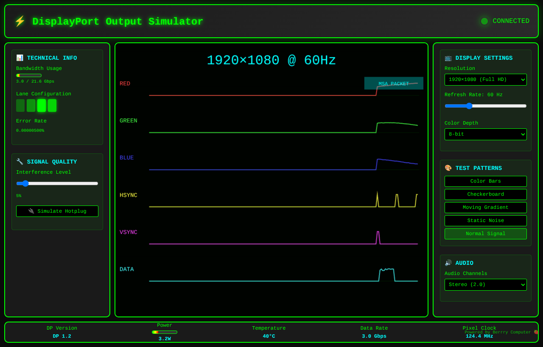543x347 pixels.
Task: Click the Refresh Rate slider handle
Action: pos(468,106)
